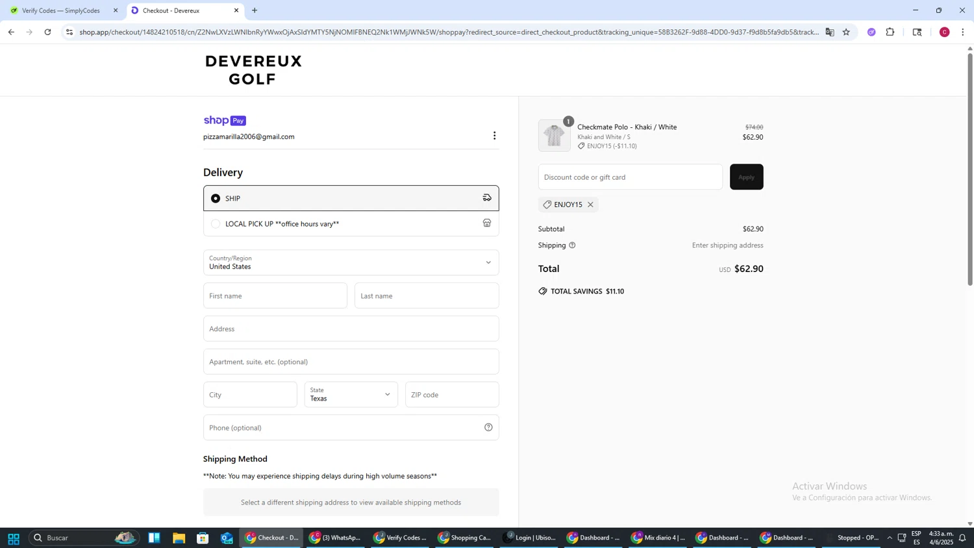Focus the Phone optional field
This screenshot has width=974, height=548.
pos(351,428)
